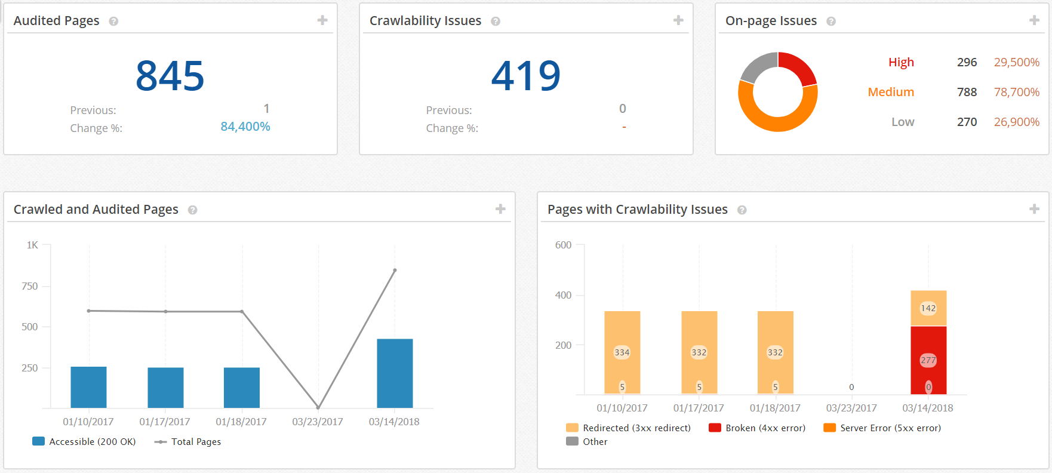Click the blue bar for 01/18/2017
This screenshot has width=1052, height=473.
(242, 388)
